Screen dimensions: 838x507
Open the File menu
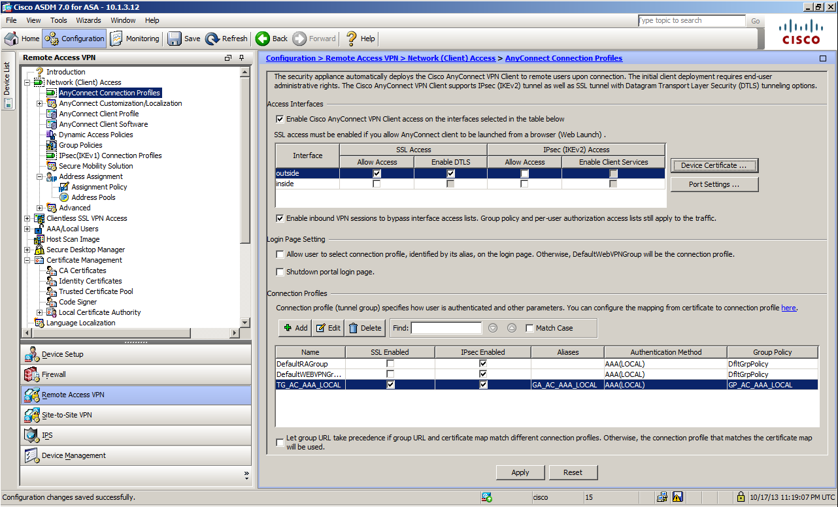(11, 20)
